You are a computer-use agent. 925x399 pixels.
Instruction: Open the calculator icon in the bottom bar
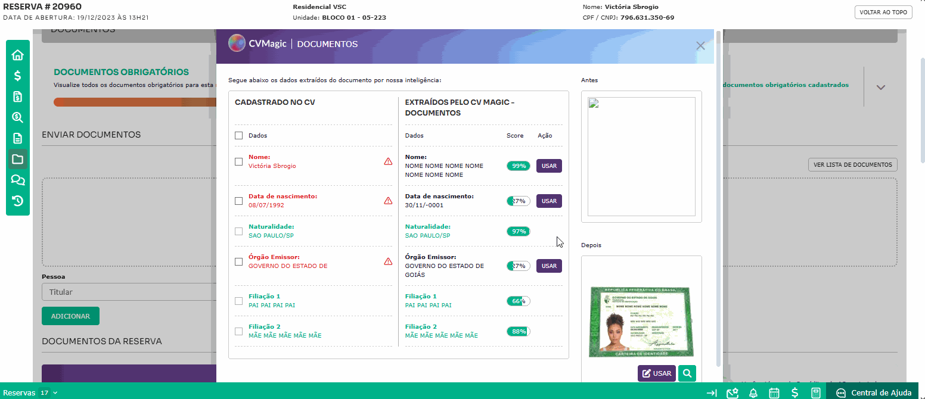pyautogui.click(x=816, y=393)
